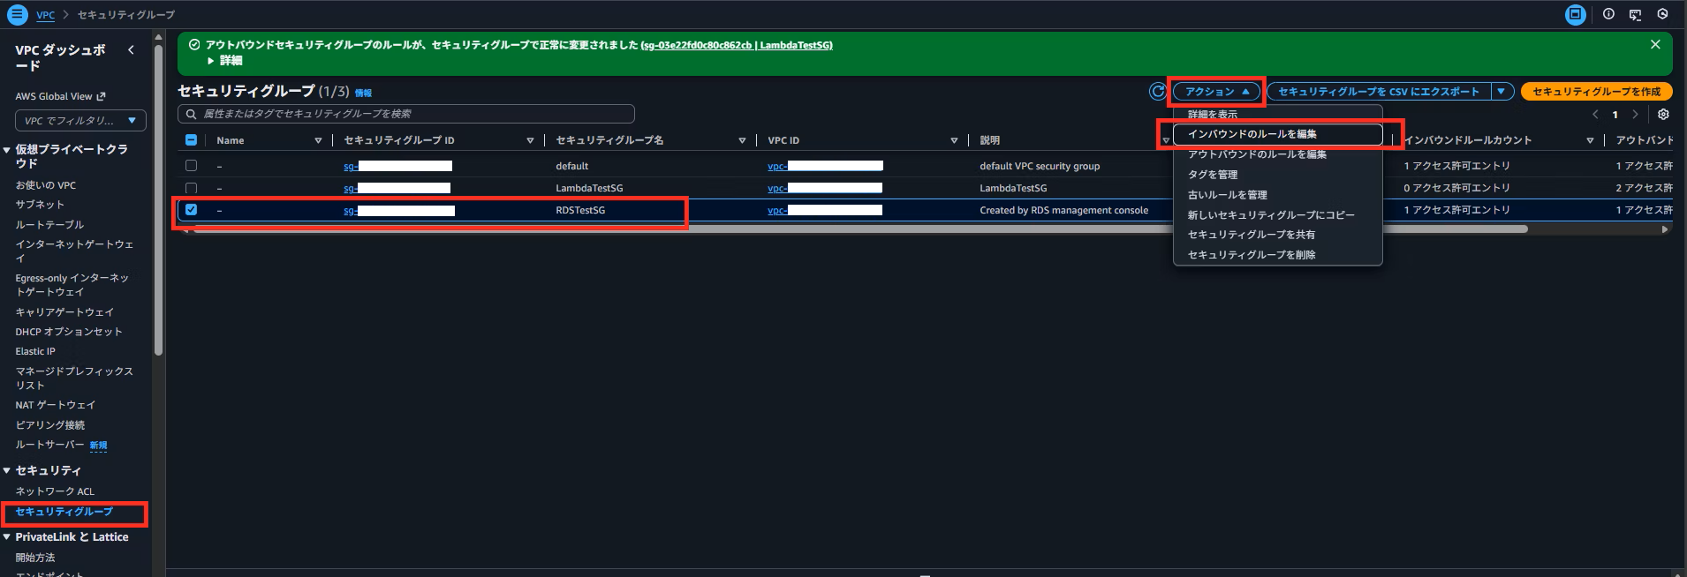Screen dimensions: 1687x577
Task: Click the orange セキュリティグループを作成 button
Action: pyautogui.click(x=1596, y=92)
